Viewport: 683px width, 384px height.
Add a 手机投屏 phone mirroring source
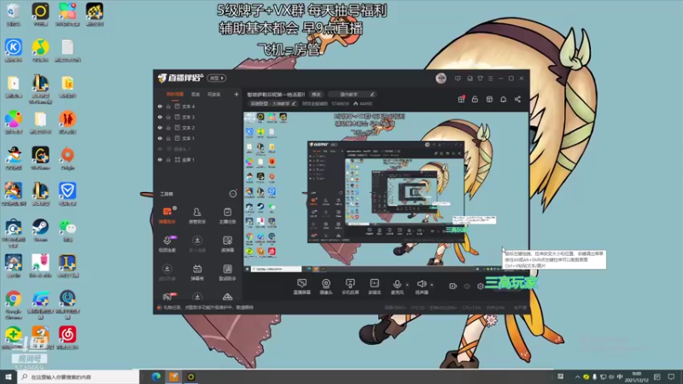[x=350, y=287]
